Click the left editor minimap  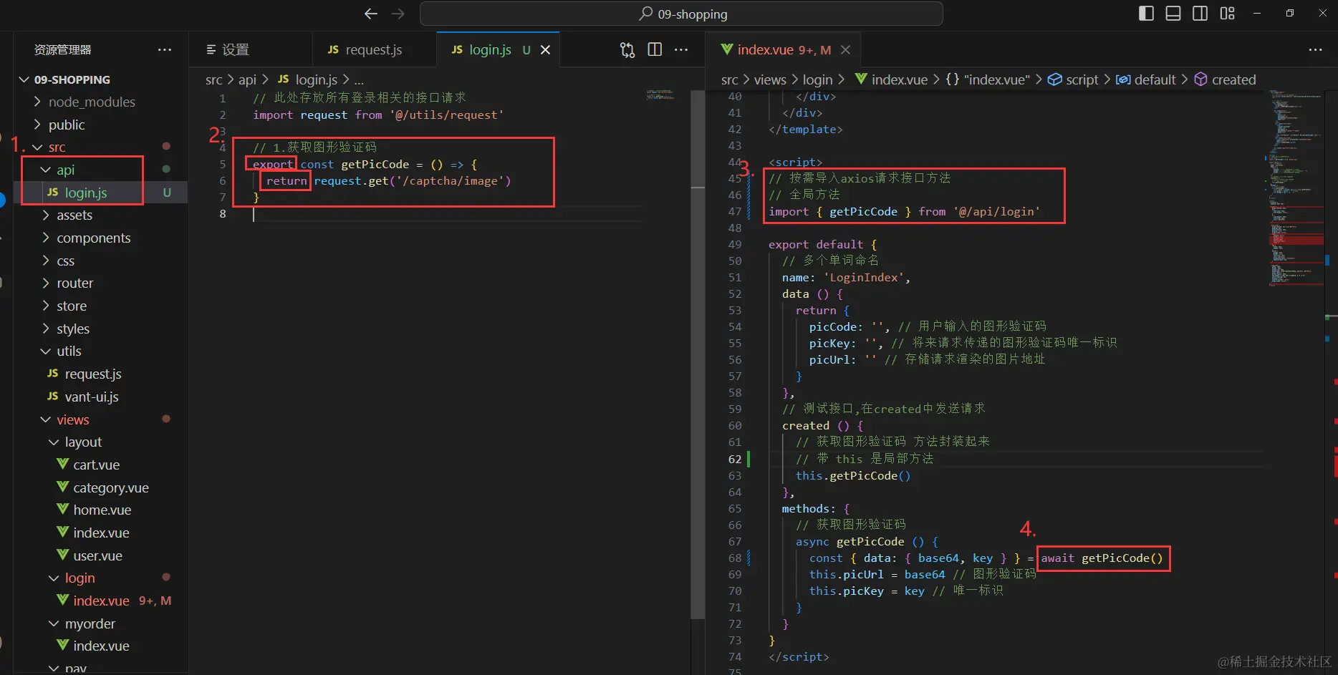[x=660, y=94]
